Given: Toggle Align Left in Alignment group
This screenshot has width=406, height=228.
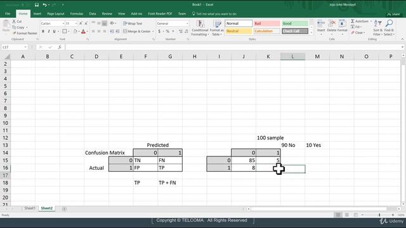Looking at the screenshot, I should pos(93,31).
